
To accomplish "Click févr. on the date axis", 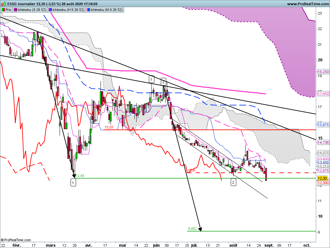I will point(17,245).
